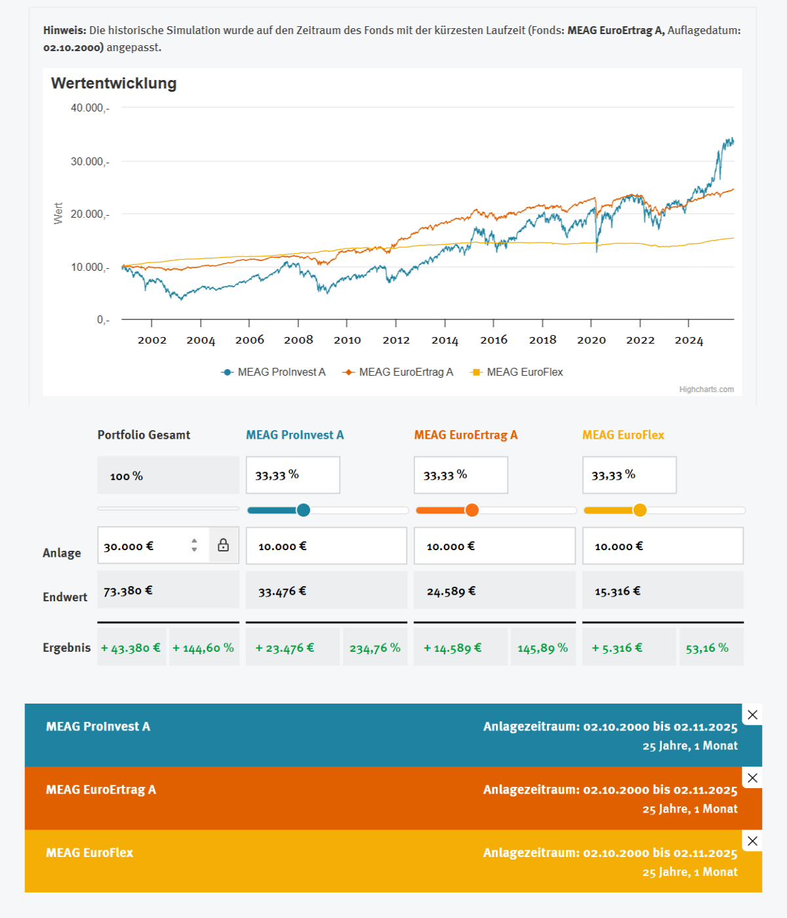The height and width of the screenshot is (918, 787).
Task: Click the EuroFlex 10.000 € Anlage field
Action: 662,546
